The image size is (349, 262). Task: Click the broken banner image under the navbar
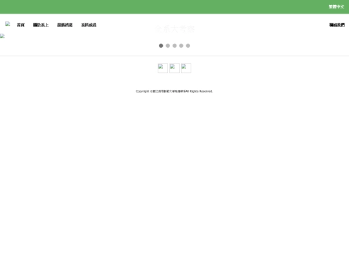(2, 36)
